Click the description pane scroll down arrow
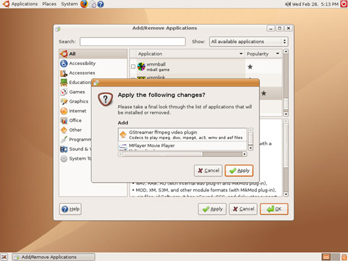This screenshot has width=348, height=261. click(x=286, y=194)
